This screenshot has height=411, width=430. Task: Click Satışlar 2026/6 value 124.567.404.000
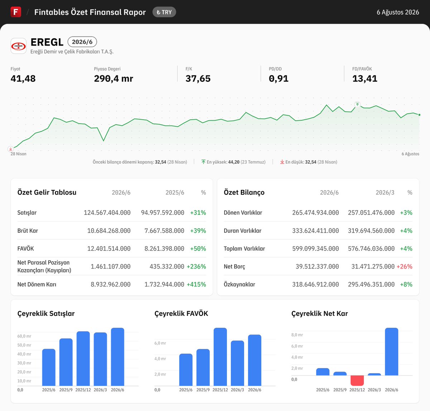click(x=107, y=212)
